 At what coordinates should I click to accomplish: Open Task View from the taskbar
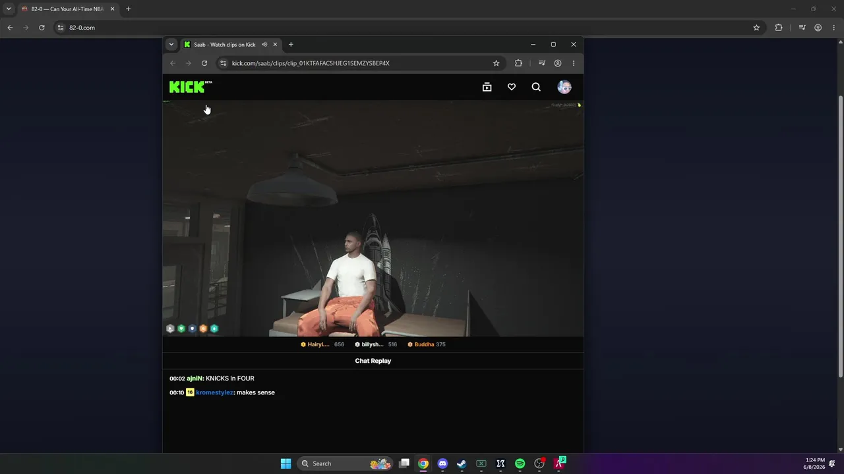pyautogui.click(x=404, y=463)
